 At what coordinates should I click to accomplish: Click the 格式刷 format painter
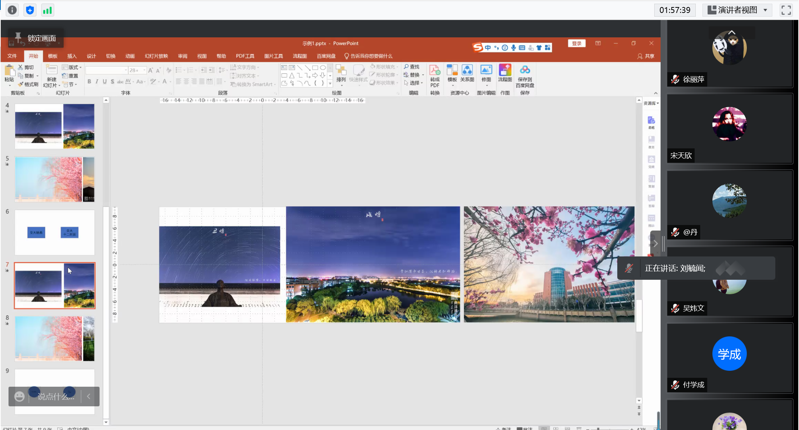click(28, 84)
